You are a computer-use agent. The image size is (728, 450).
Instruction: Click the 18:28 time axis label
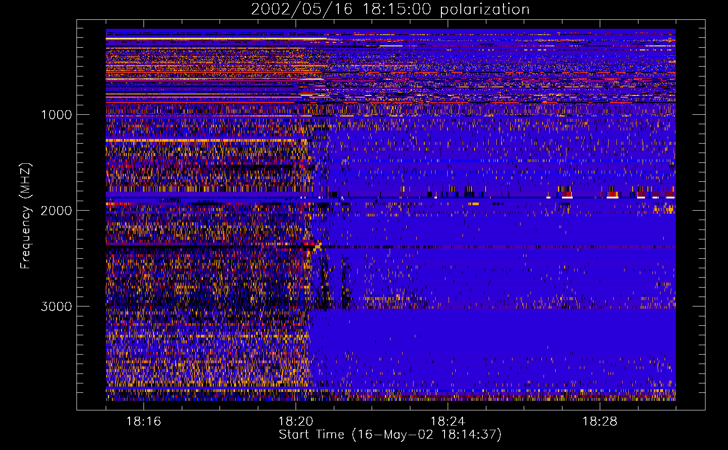coord(600,422)
